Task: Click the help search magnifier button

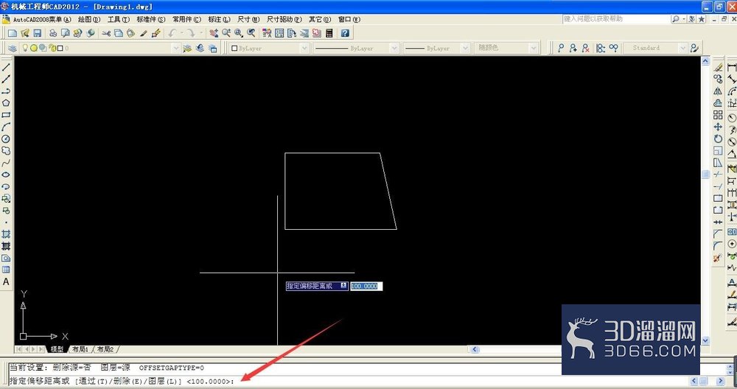Action: point(675,19)
